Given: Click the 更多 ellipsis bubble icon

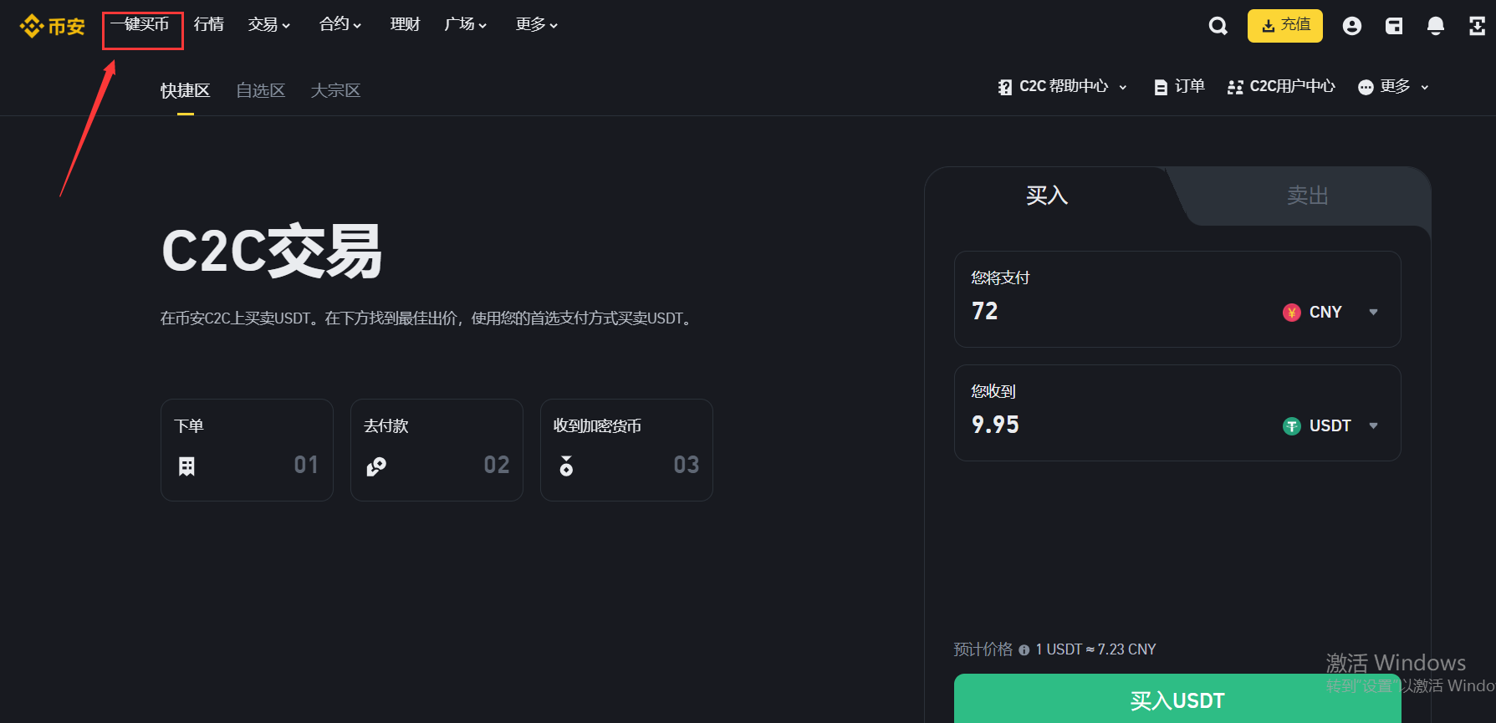Looking at the screenshot, I should [1366, 87].
